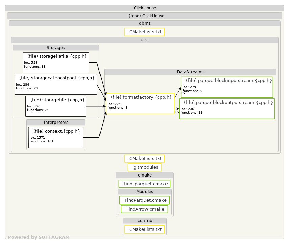This screenshot has width=289, height=244.
Task: Select the storagefile.{cpp,h} file node
Action: tap(55, 106)
